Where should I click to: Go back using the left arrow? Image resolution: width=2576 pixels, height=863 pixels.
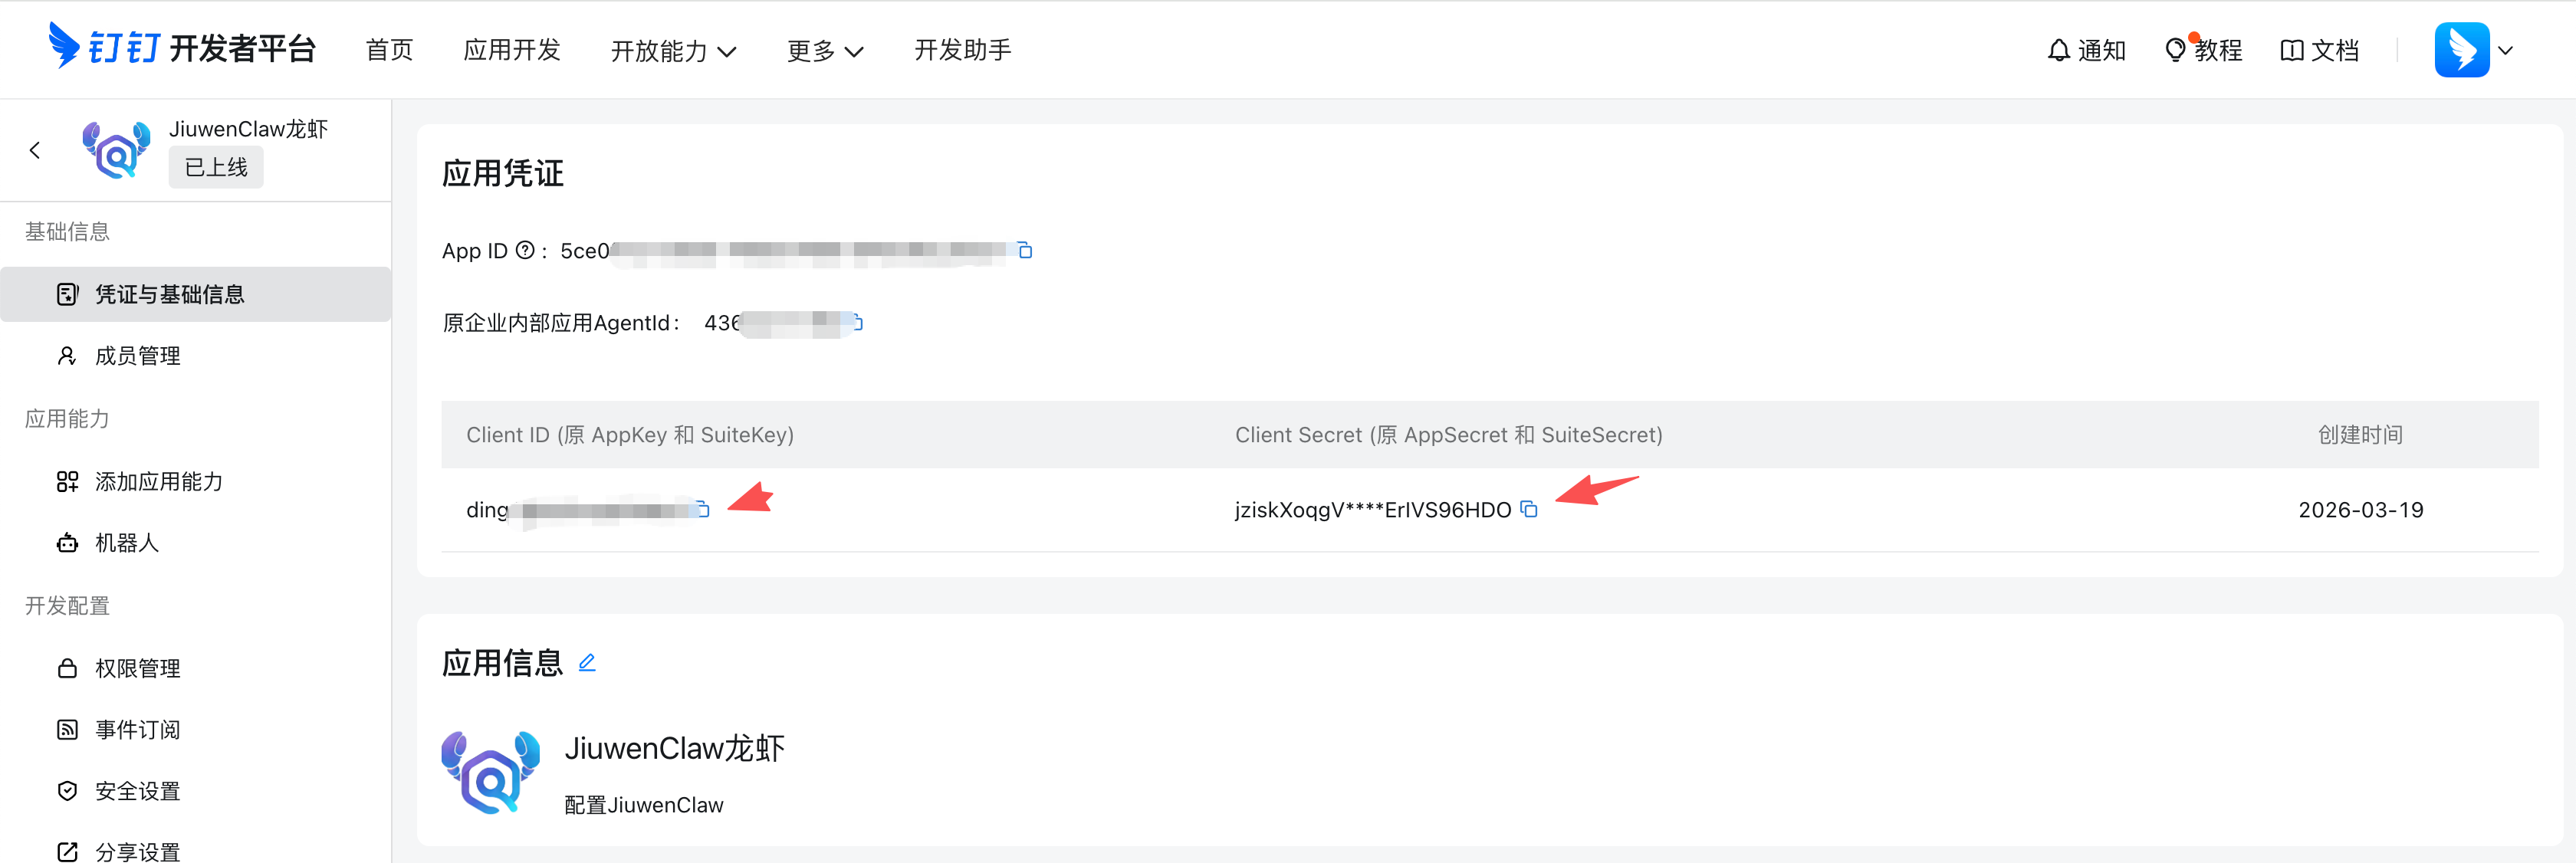coord(35,150)
